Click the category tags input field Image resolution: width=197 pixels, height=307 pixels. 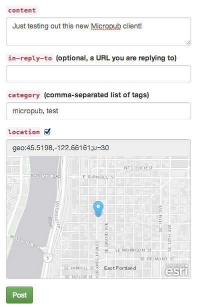(98, 111)
